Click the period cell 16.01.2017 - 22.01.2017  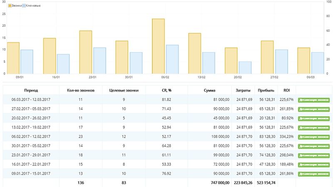click(x=31, y=164)
